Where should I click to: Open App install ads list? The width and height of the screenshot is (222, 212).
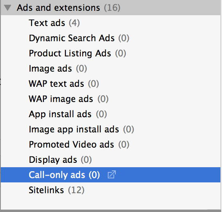coord(67,114)
